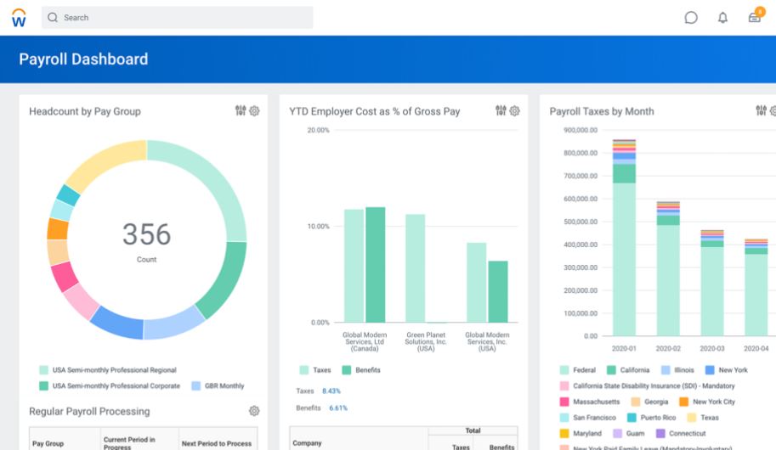Click the 2020-02 stacked tax bar

pyautogui.click(x=668, y=268)
